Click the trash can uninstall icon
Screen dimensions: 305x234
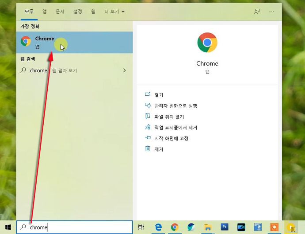click(148, 148)
